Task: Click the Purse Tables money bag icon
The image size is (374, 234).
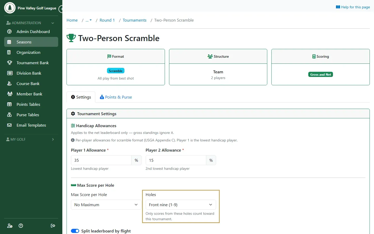Action: pyautogui.click(x=9, y=115)
